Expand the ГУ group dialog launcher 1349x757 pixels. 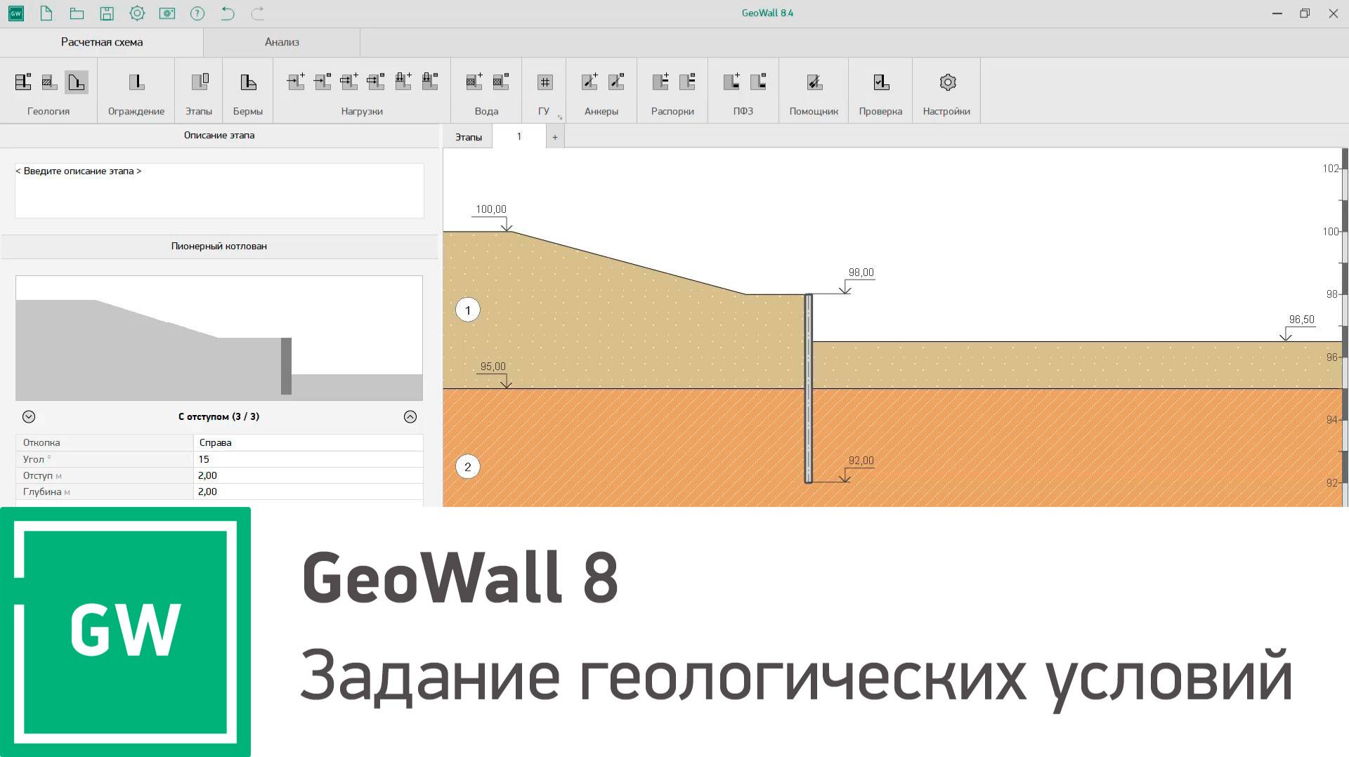560,117
